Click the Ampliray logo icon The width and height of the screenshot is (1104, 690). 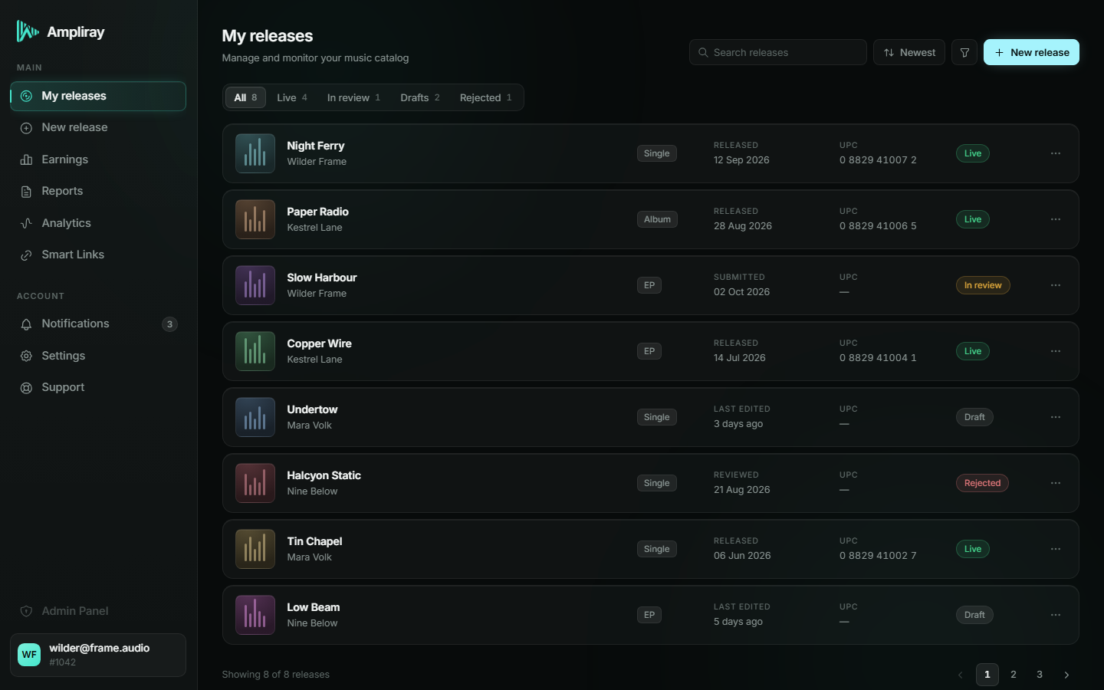28,31
